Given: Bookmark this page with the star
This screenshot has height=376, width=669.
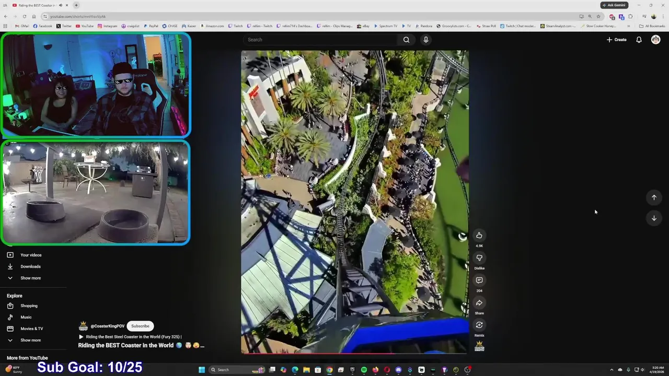Looking at the screenshot, I should point(598,16).
